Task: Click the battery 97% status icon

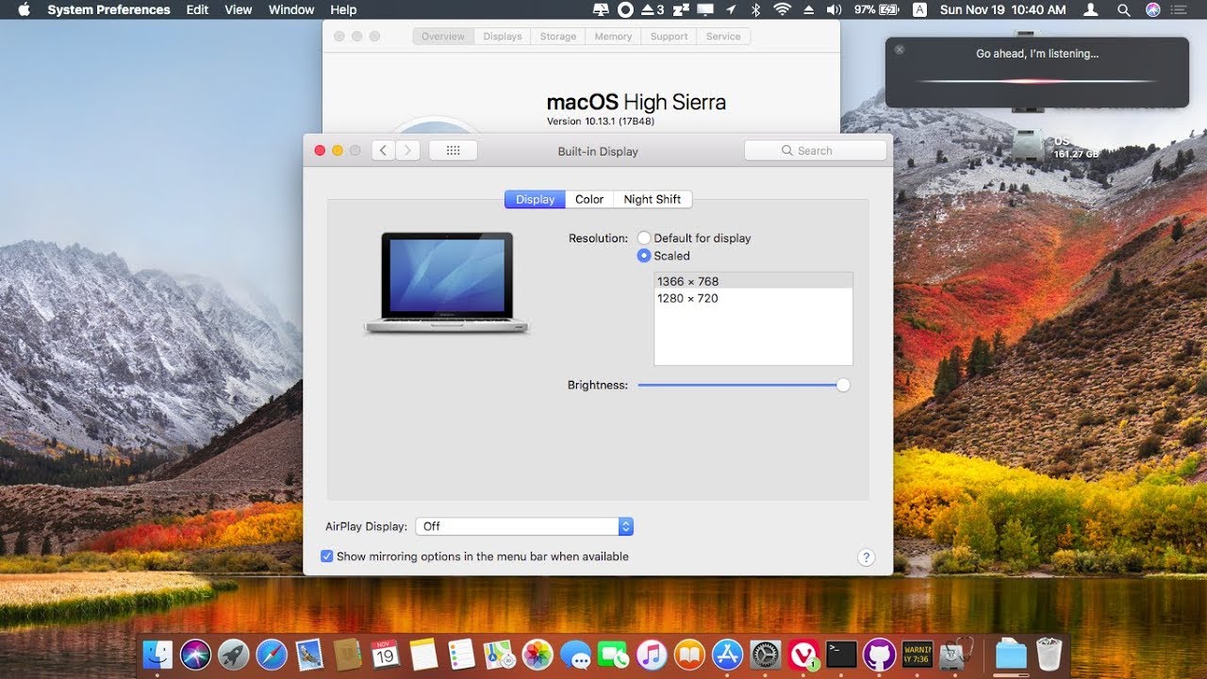Action: pyautogui.click(x=876, y=9)
